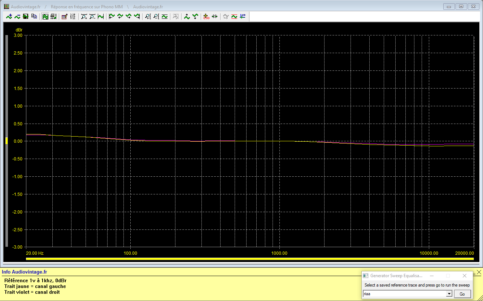Viewport: 483px width, 301px height.
Task: Click the '3.00' top Y axis value
Action: 18,35
